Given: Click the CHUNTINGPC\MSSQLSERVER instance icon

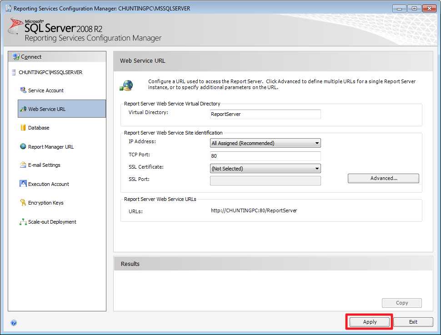Looking at the screenshot, I should (14, 72).
